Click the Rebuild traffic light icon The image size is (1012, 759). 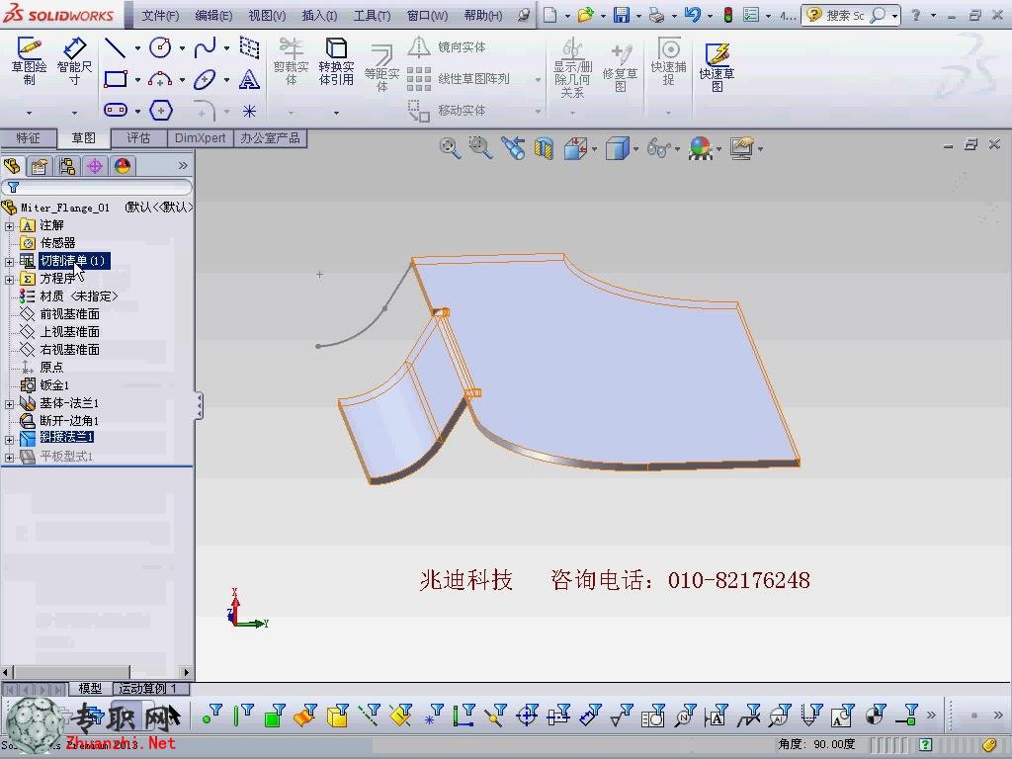(x=728, y=15)
